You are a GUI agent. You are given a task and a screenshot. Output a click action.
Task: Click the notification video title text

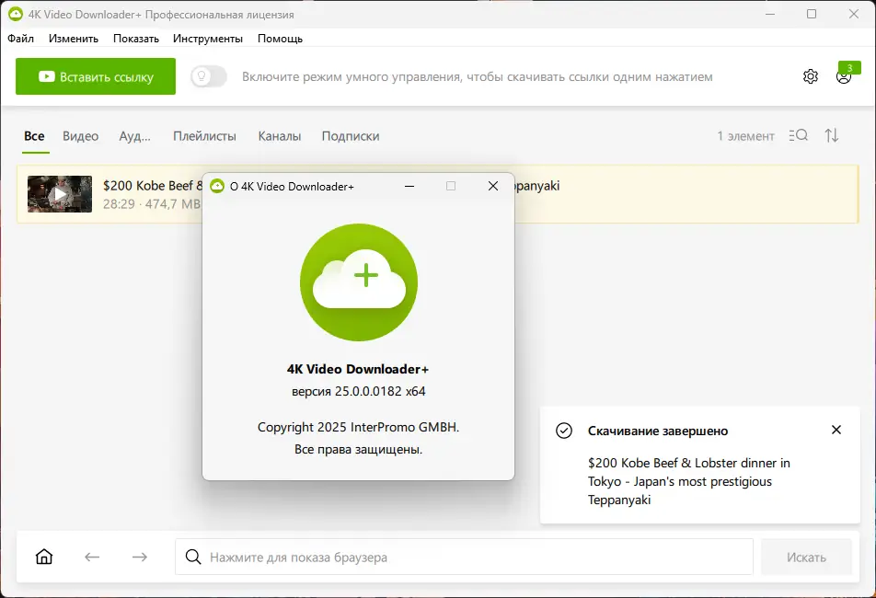pos(689,481)
